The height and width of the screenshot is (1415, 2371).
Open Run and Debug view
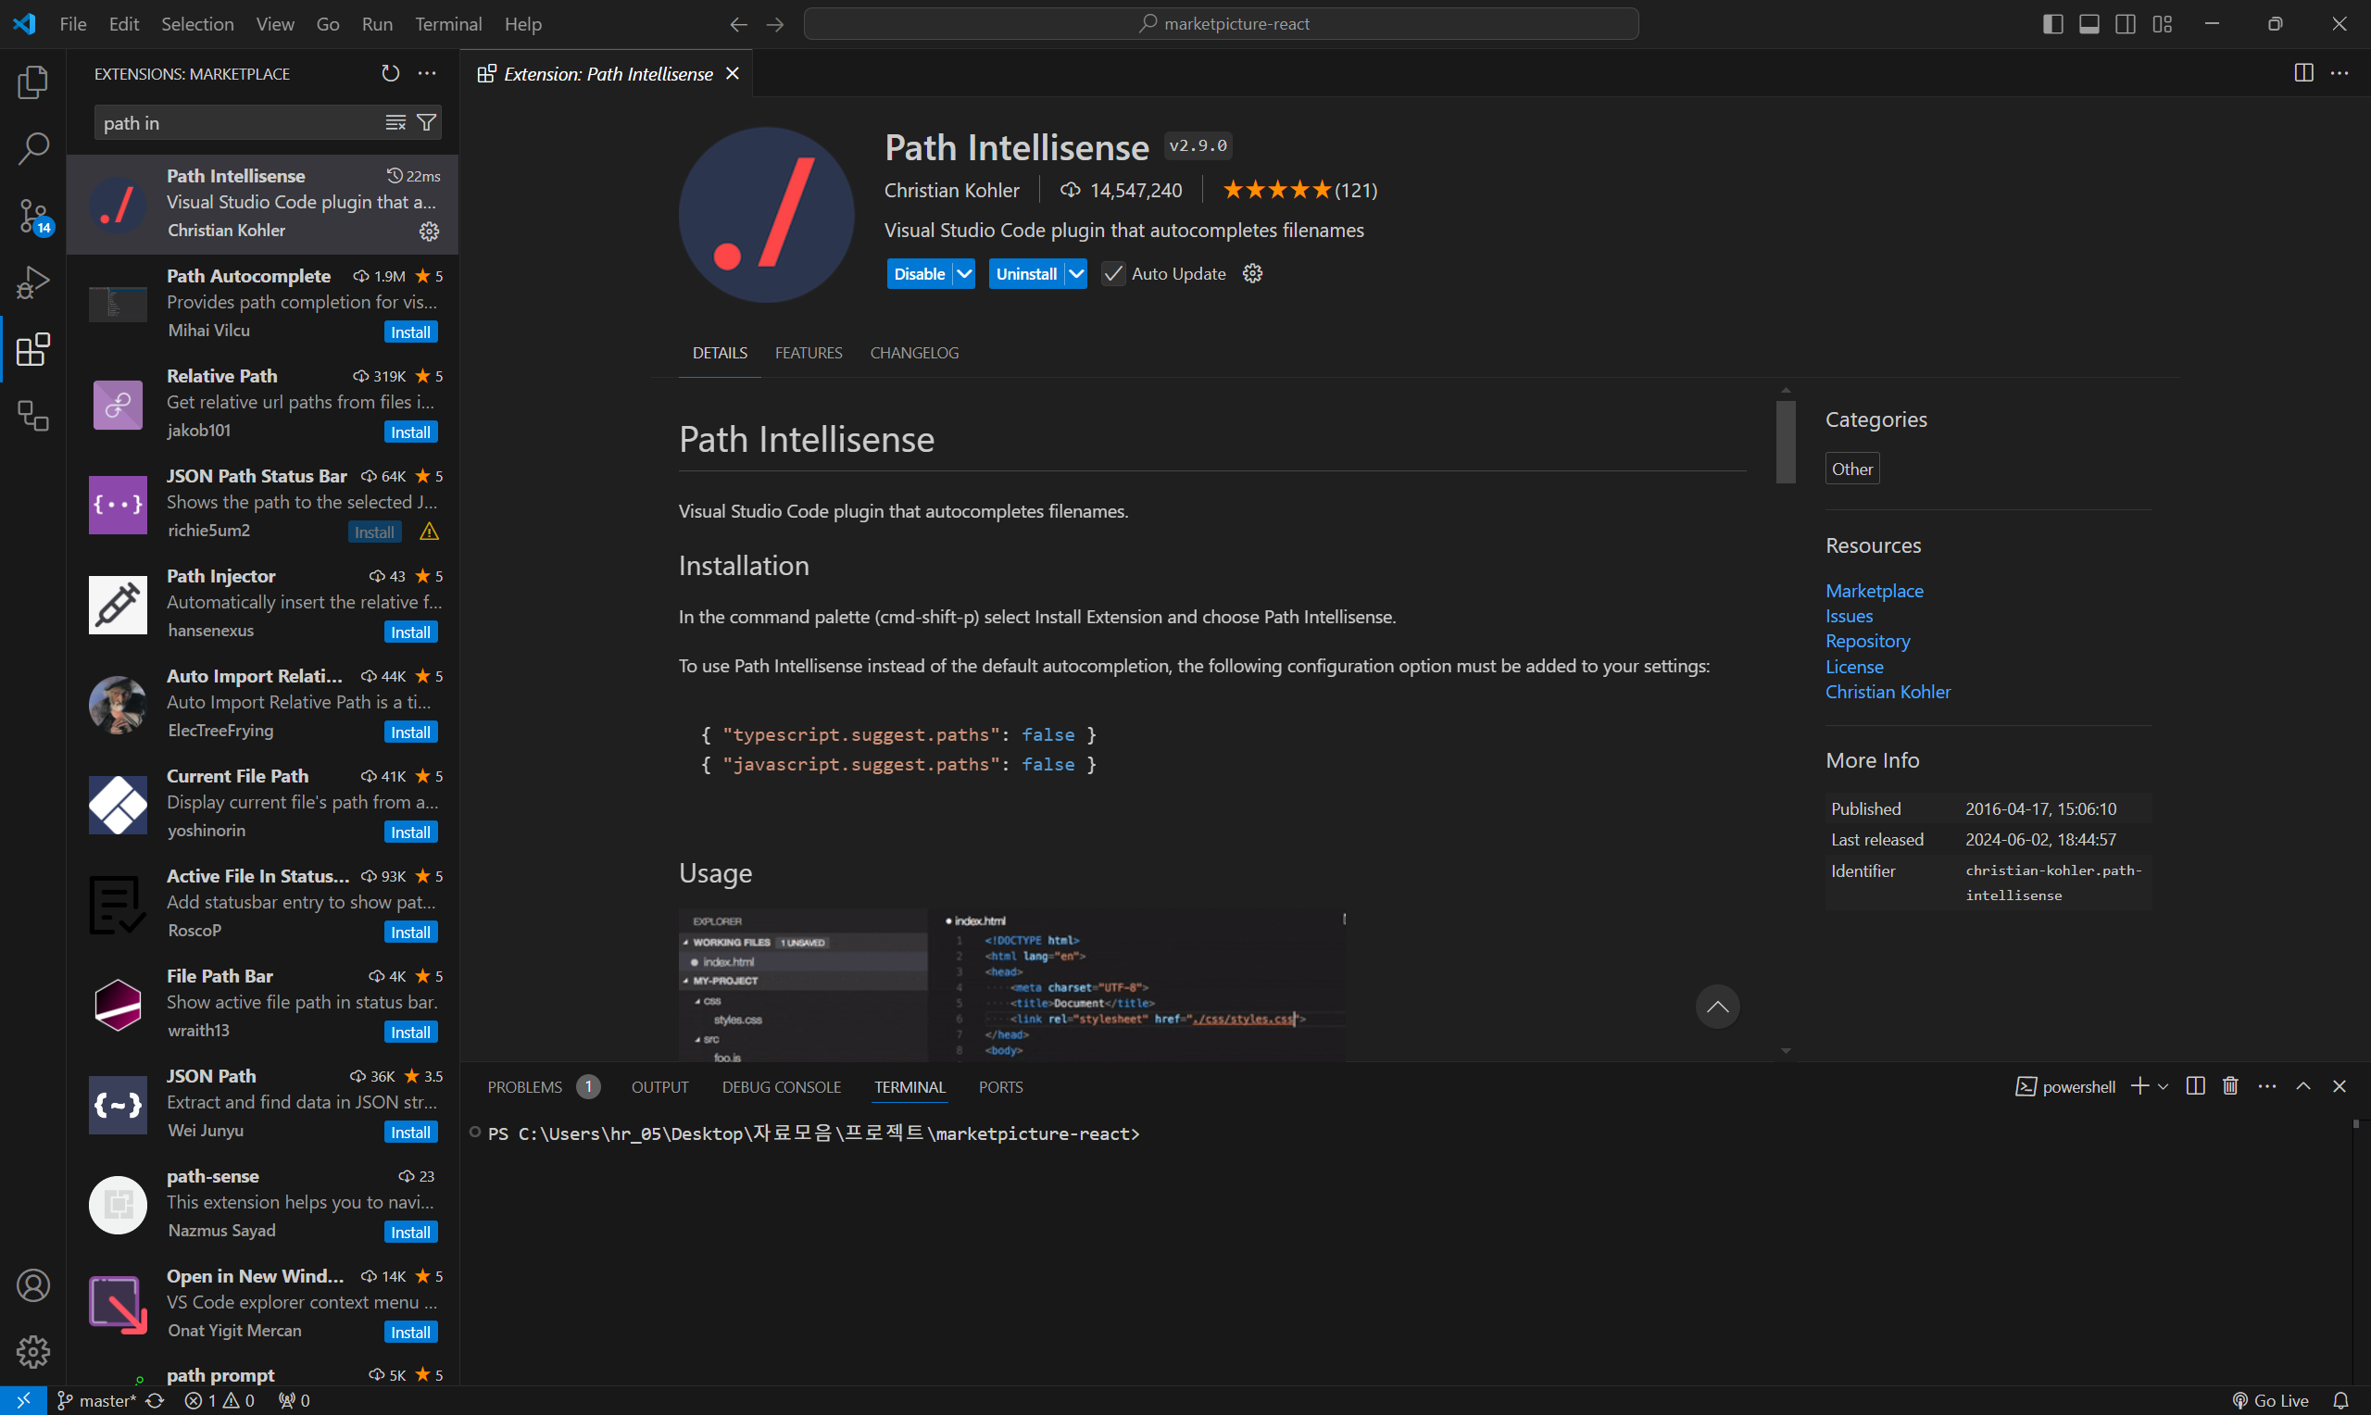(x=33, y=283)
